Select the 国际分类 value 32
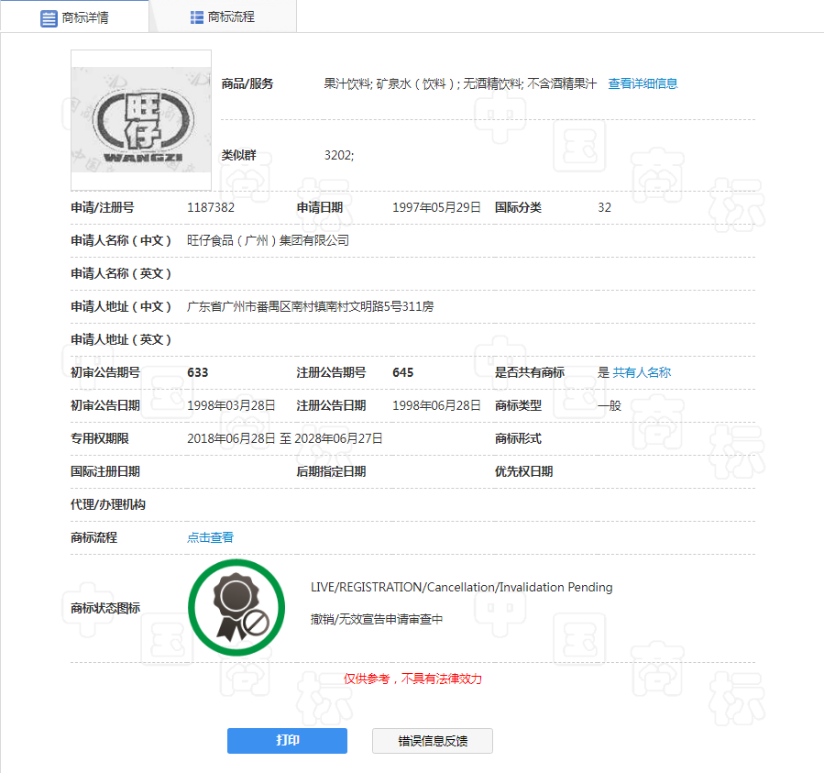824x773 pixels. (x=604, y=208)
